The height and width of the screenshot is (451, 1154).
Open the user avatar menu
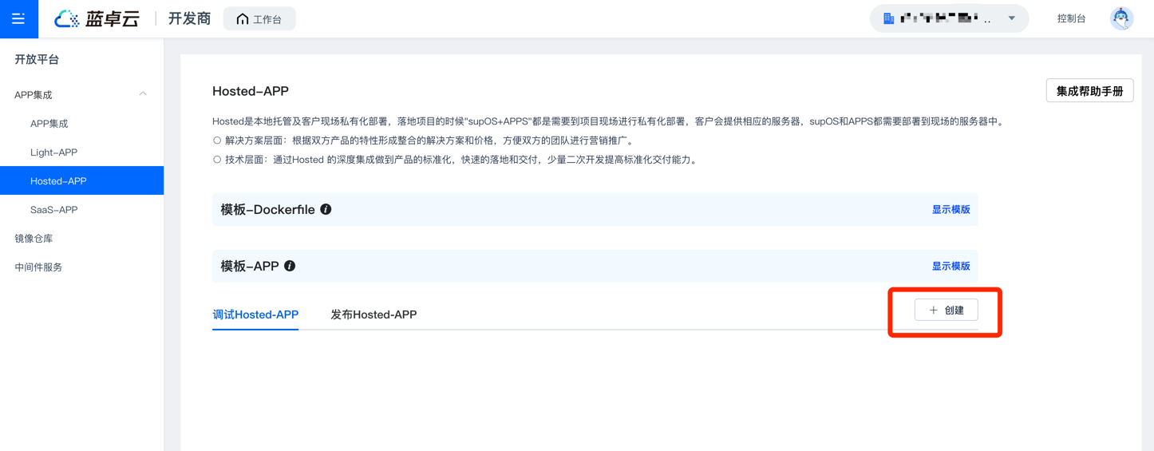click(1121, 18)
